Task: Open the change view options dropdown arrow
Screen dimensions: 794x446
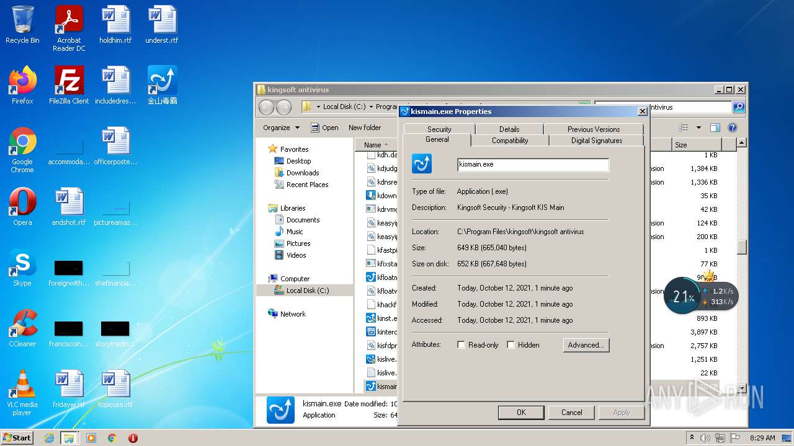Action: pyautogui.click(x=698, y=128)
